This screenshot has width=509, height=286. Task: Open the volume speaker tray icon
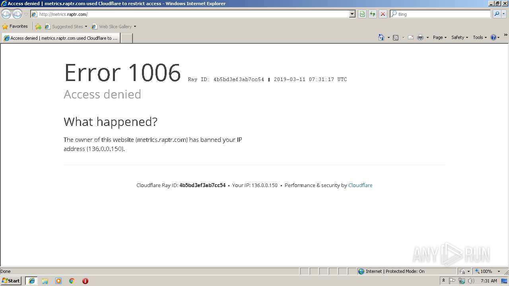coord(471,281)
